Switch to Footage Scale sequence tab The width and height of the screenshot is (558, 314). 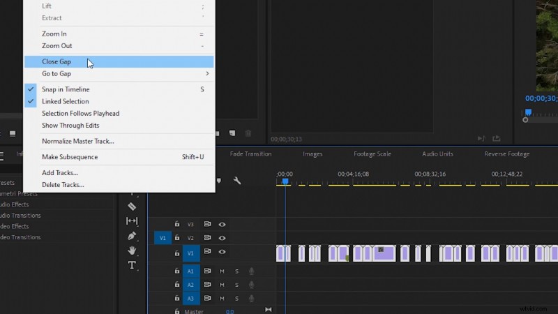[x=372, y=154]
